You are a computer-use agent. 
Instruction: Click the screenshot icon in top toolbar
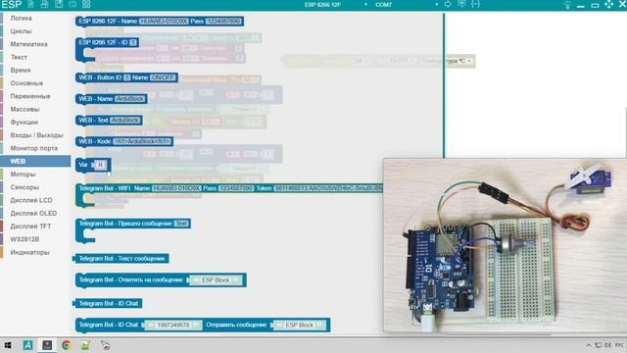[72, 4]
